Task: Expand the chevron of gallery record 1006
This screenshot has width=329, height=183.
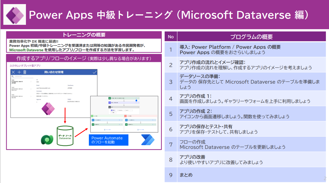Action: click(31, 96)
